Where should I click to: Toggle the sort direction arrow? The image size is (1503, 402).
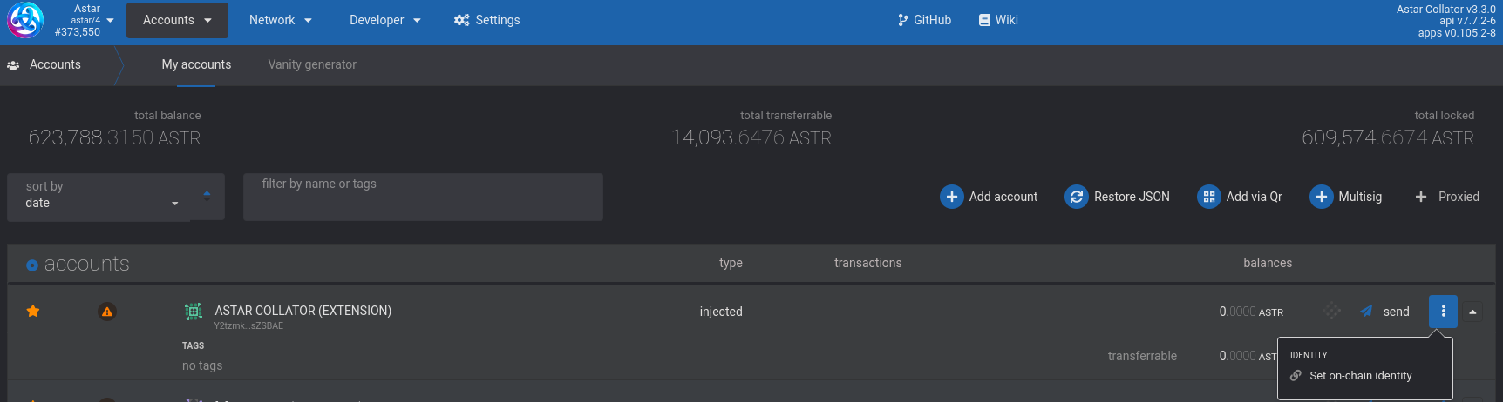click(207, 196)
